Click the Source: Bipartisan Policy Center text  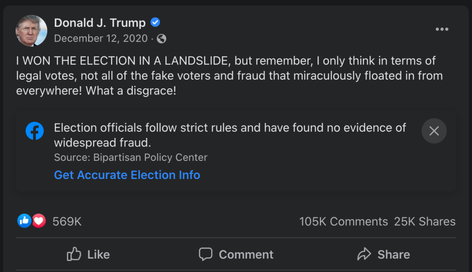pyautogui.click(x=131, y=157)
